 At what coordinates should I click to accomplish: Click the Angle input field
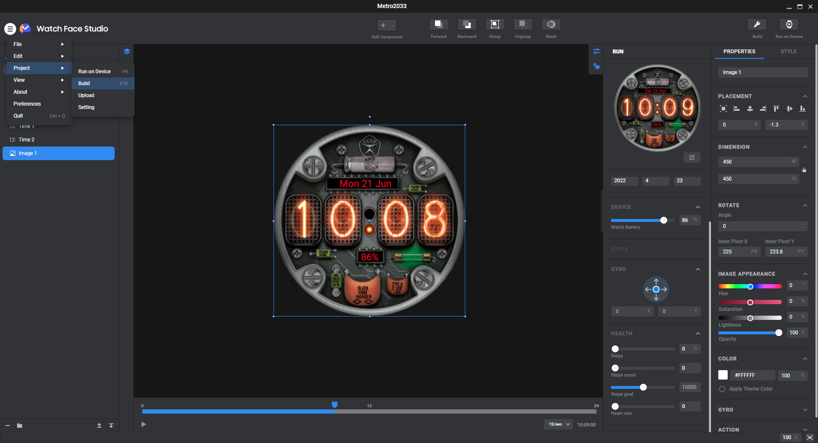(763, 226)
